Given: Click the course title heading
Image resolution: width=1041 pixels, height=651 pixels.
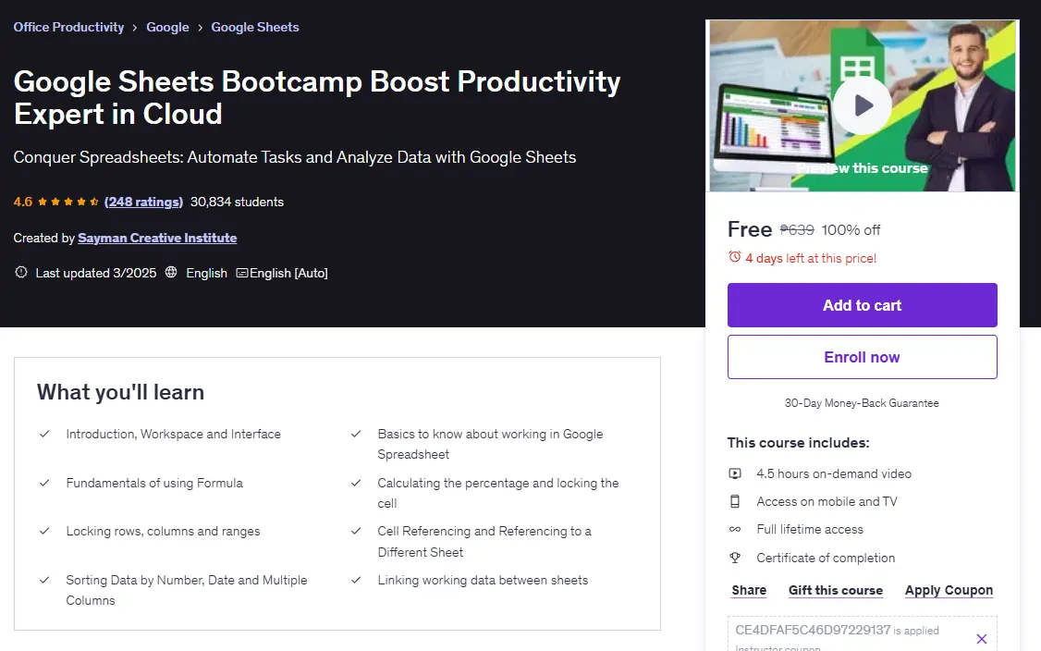Looking at the screenshot, I should [x=317, y=98].
